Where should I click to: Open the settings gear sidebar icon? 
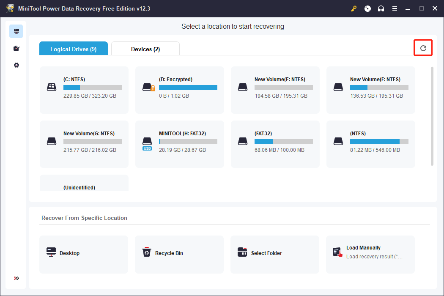pyautogui.click(x=16, y=65)
